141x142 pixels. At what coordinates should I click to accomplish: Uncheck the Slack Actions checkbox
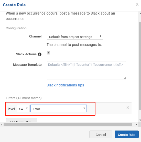pos(48,53)
